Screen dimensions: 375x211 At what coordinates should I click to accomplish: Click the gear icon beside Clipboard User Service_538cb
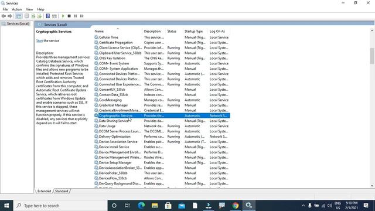pyautogui.click(x=96, y=53)
